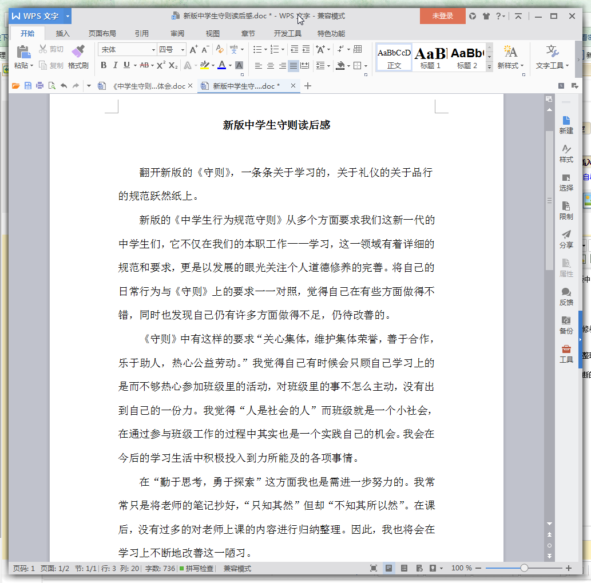Align text right
591x583 pixels.
coord(282,66)
